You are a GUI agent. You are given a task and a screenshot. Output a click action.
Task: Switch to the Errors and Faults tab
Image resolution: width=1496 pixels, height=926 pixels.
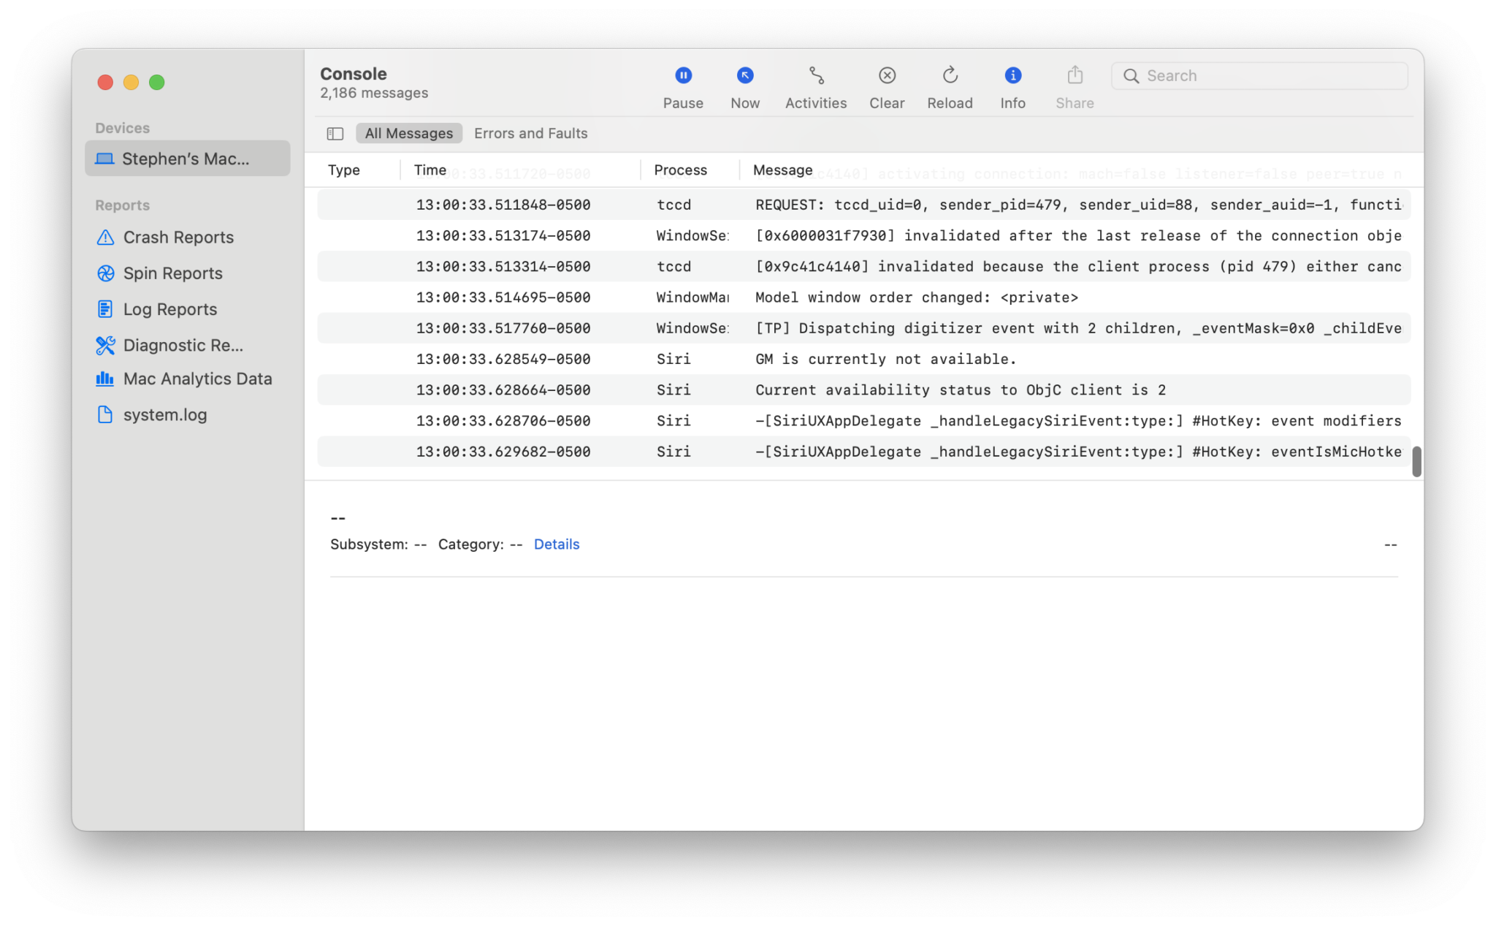coord(530,132)
